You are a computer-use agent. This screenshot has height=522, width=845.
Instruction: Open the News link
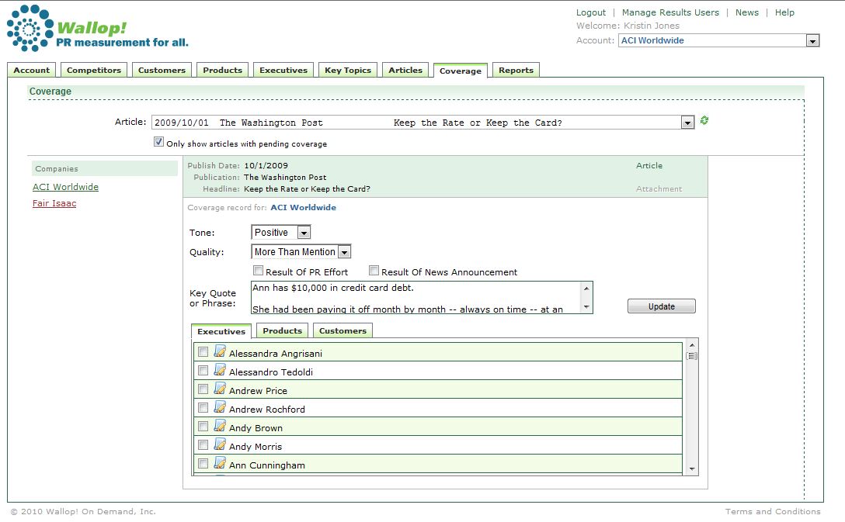747,12
